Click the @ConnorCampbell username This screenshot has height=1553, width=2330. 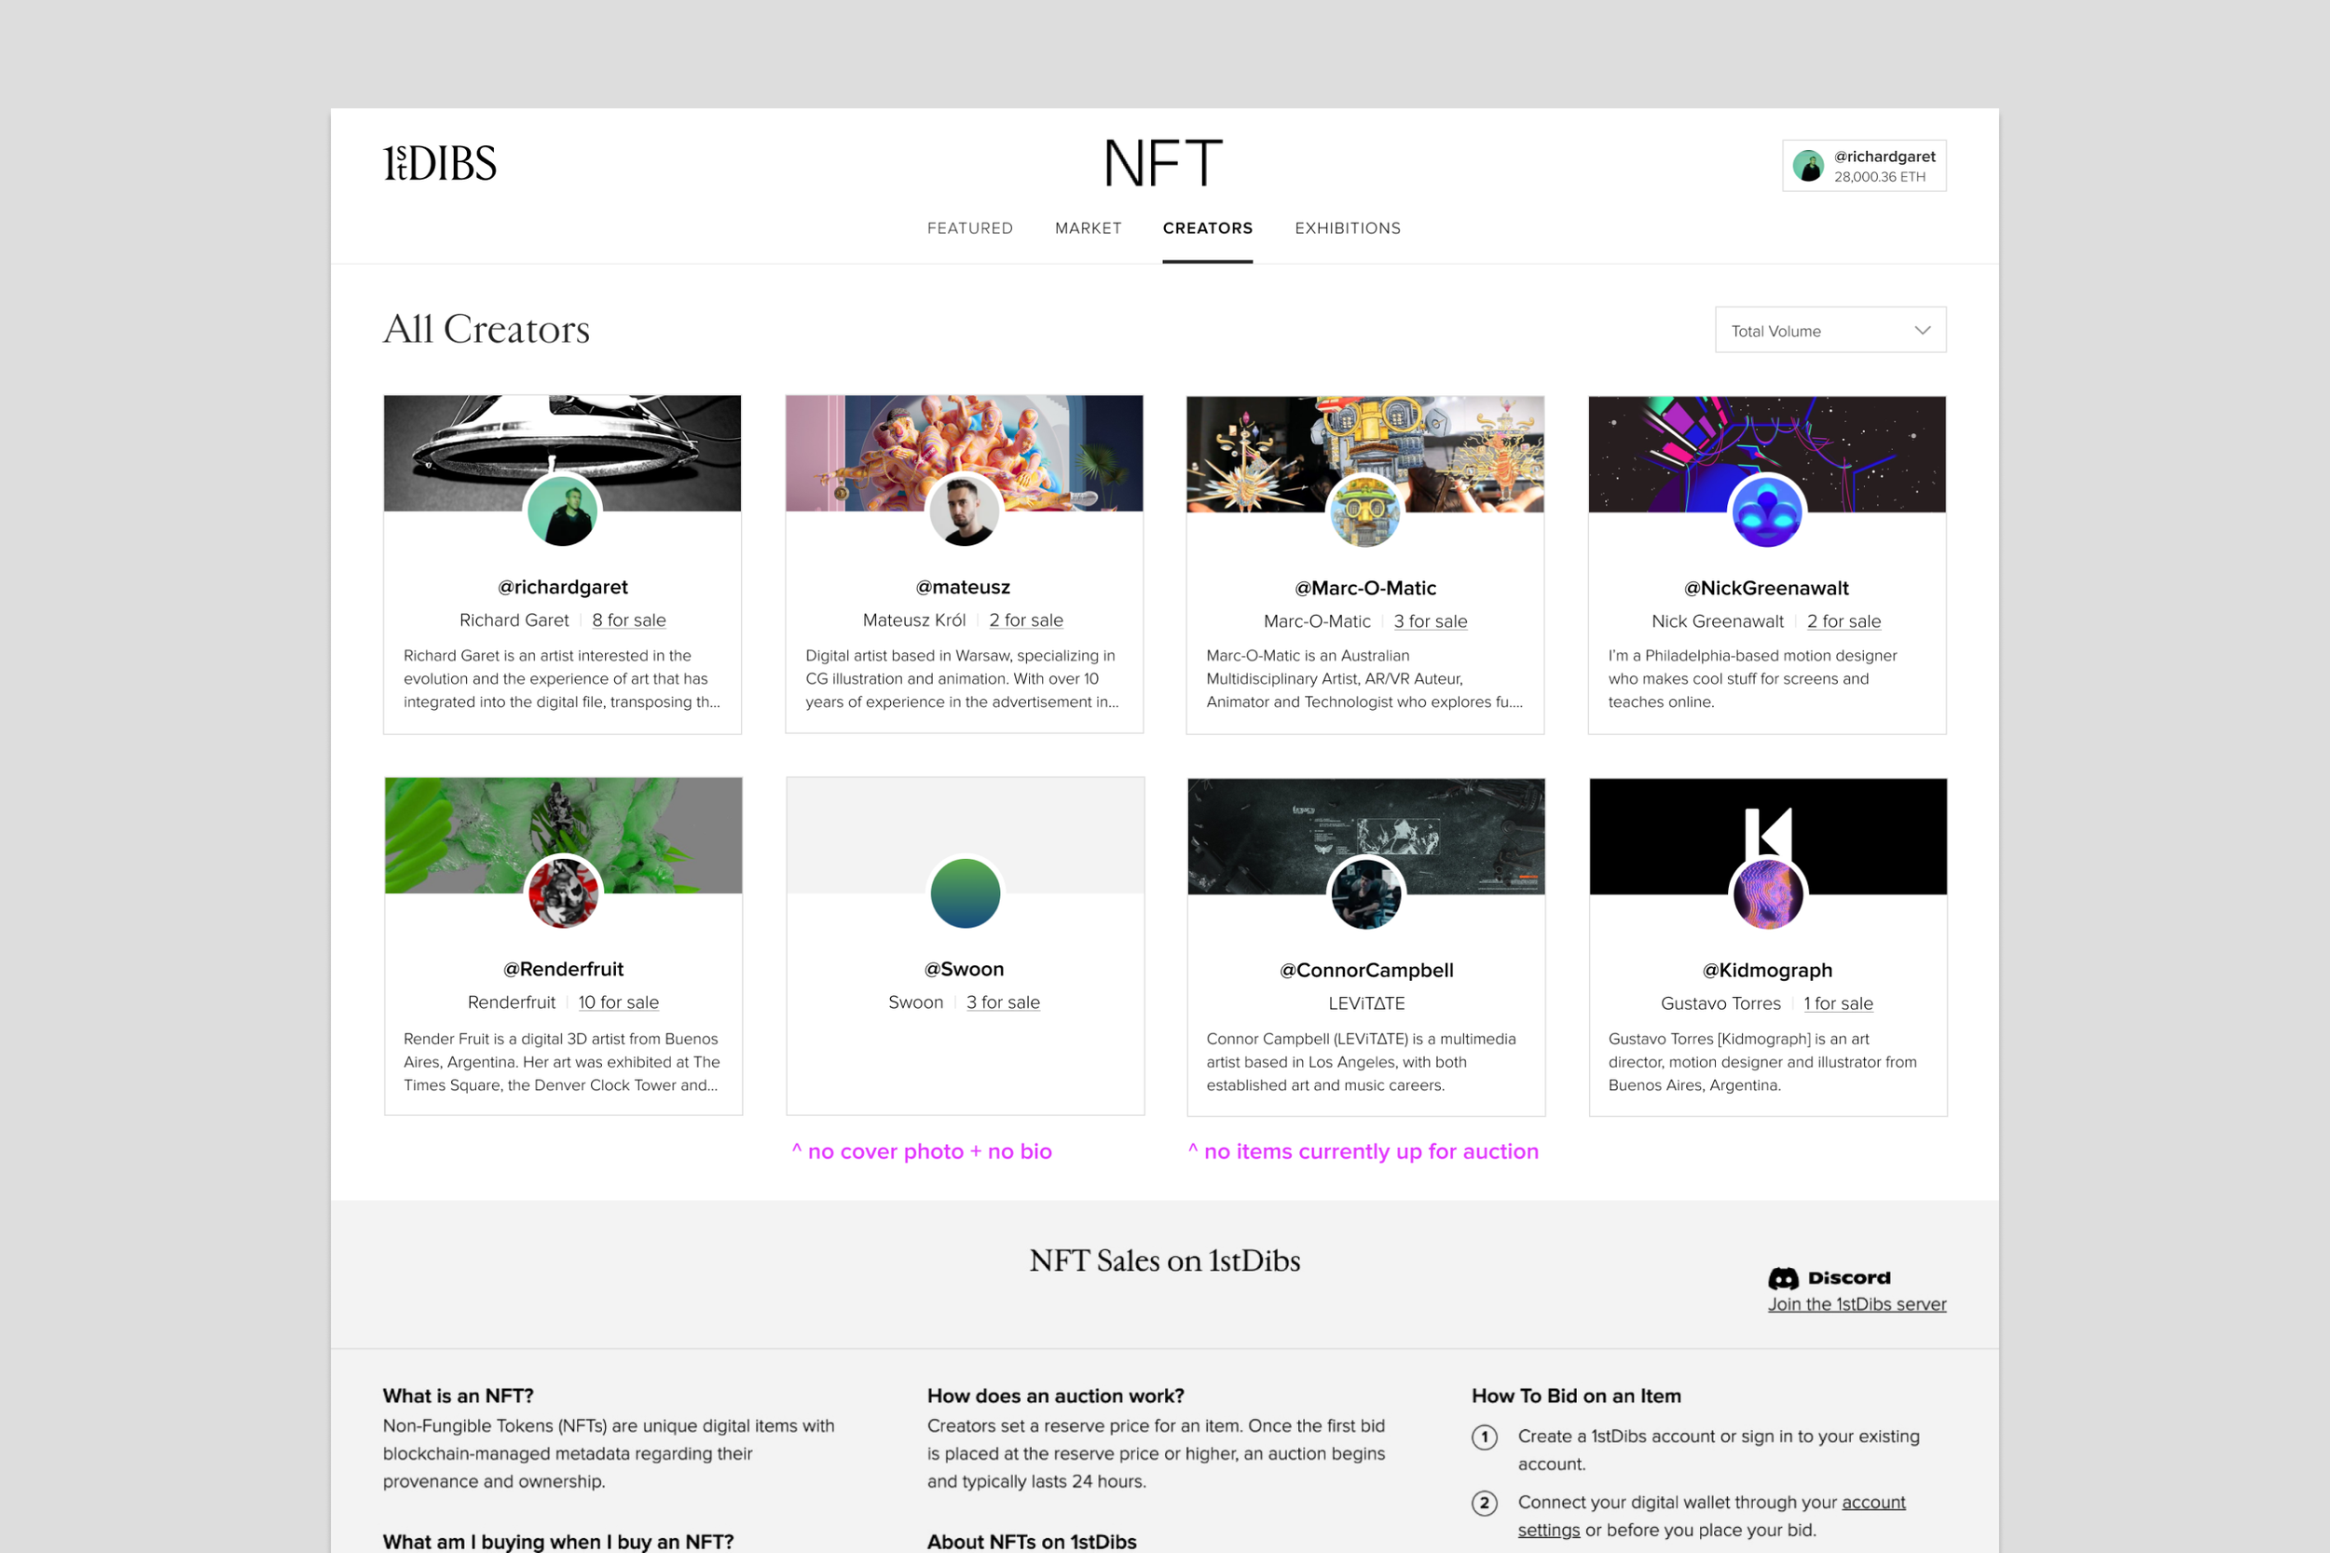click(1366, 971)
